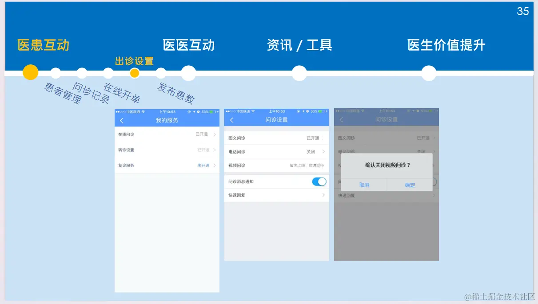The height and width of the screenshot is (304, 538).
Task: Select the 出诊设置 step label
Action: click(x=134, y=61)
